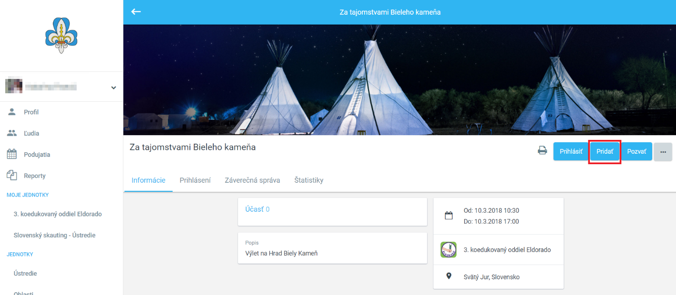Viewport: 676px width, 295px height.
Task: Click the Pozvať button
Action: (x=636, y=152)
